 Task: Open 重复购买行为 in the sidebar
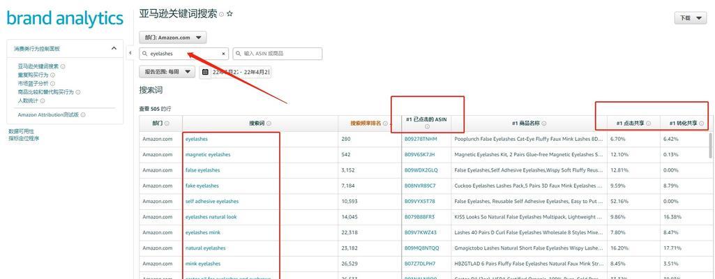pyautogui.click(x=33, y=75)
